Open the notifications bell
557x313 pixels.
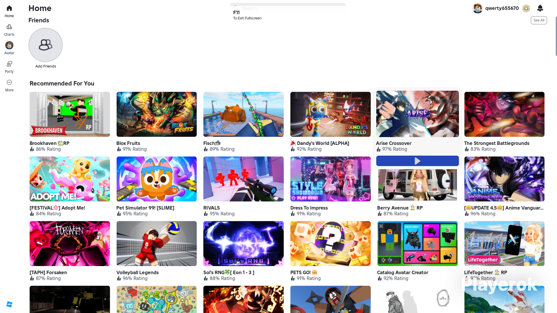coord(540,8)
